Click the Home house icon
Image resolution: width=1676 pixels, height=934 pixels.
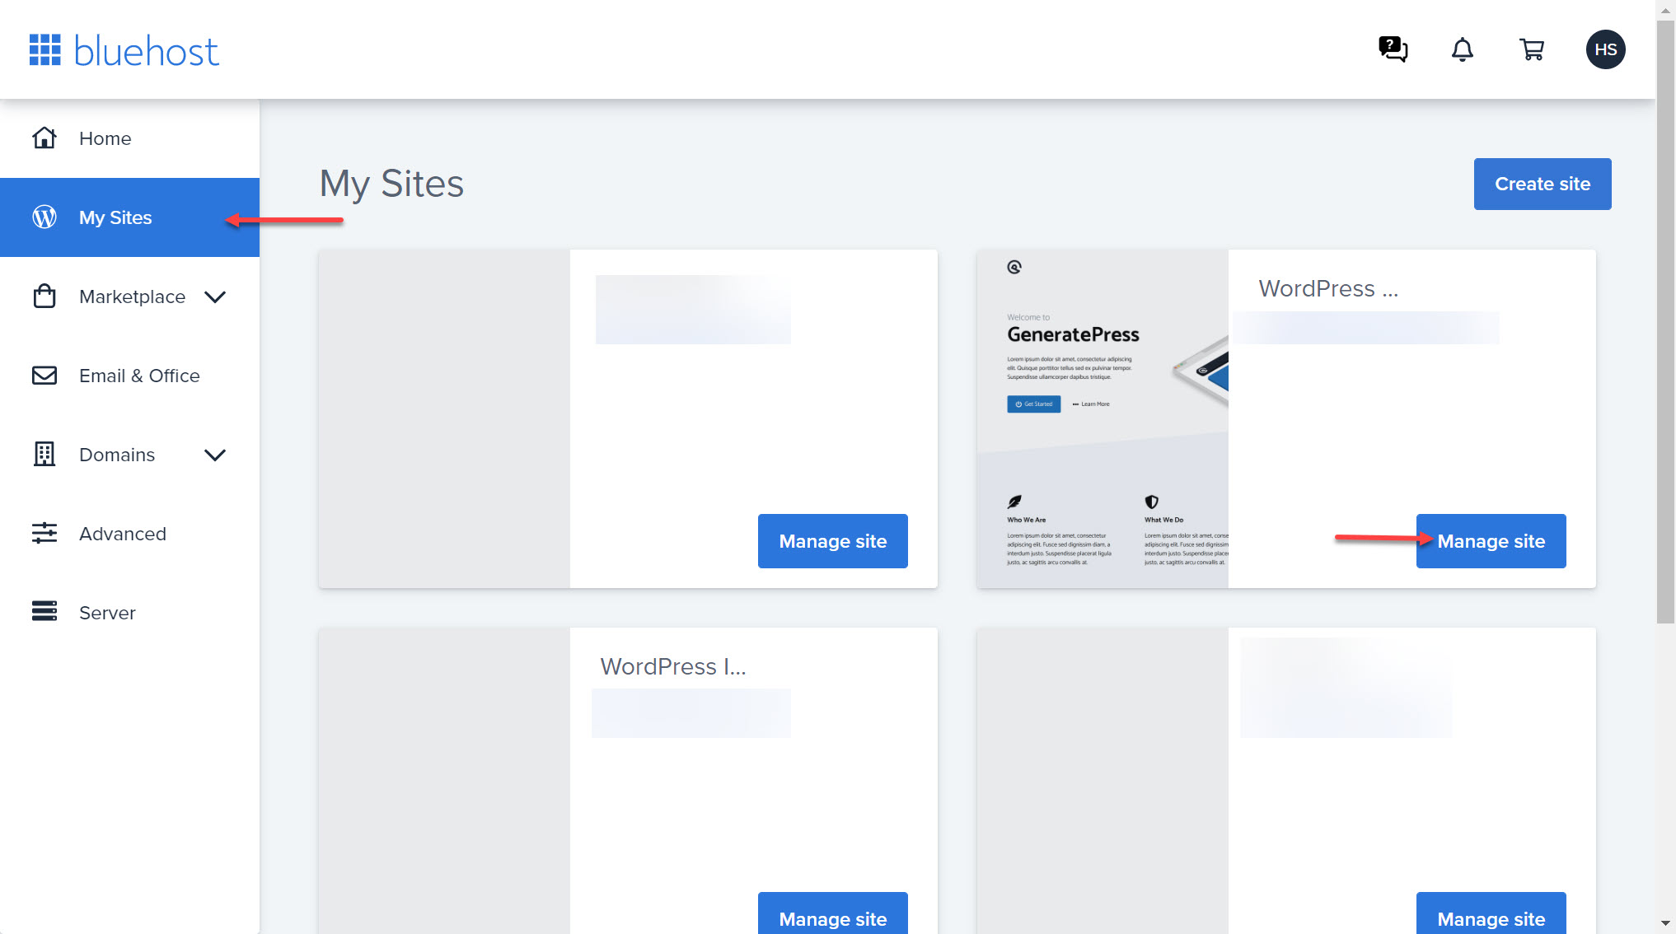pyautogui.click(x=44, y=138)
